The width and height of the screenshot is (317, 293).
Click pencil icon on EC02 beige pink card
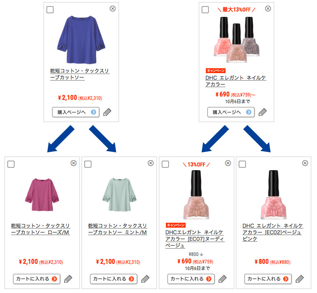[x=300, y=279]
